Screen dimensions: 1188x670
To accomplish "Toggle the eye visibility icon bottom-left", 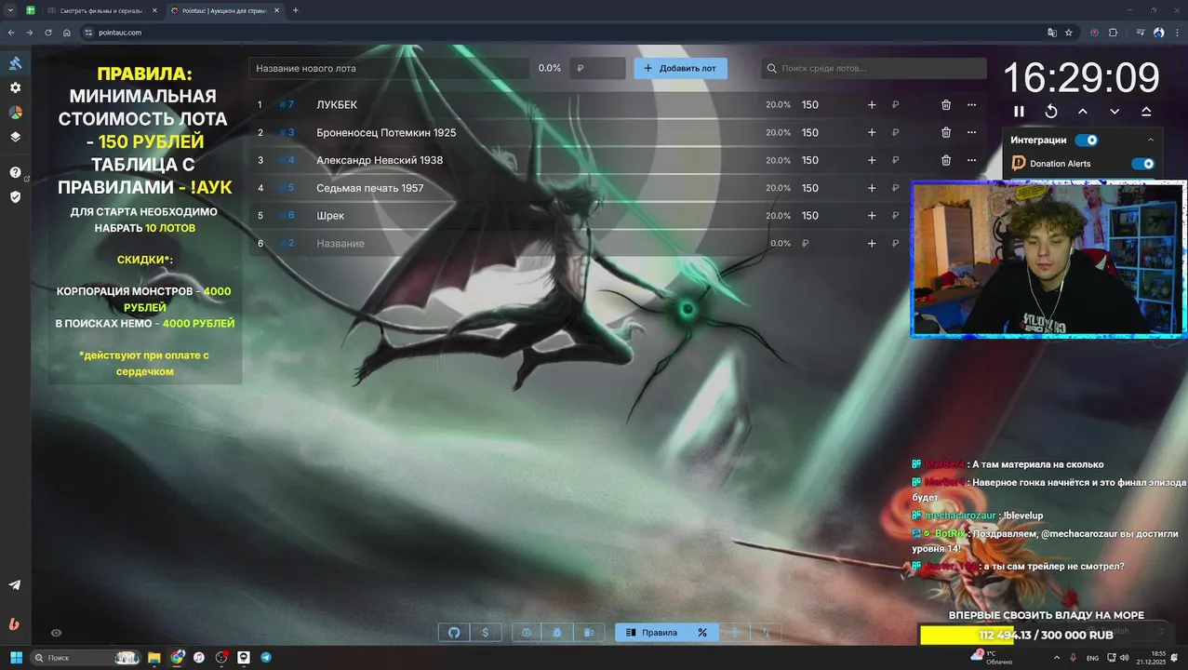I will point(56,633).
